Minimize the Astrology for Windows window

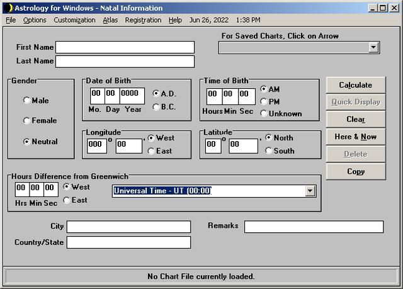372,8
